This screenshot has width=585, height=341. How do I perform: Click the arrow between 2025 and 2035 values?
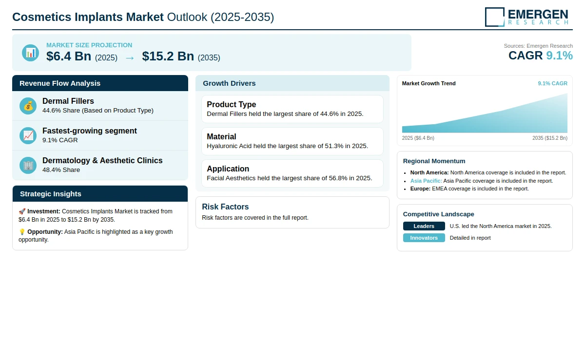coord(130,57)
